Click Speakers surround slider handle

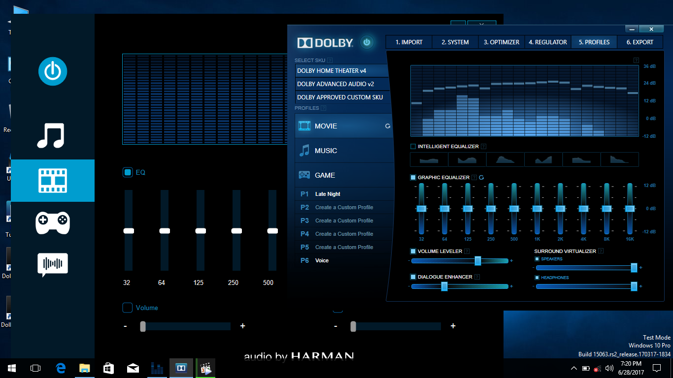[x=634, y=268]
